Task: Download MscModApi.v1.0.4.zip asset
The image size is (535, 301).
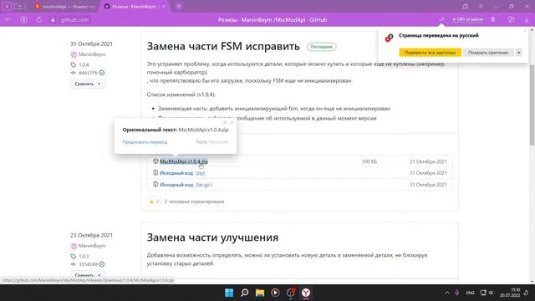Action: 184,161
